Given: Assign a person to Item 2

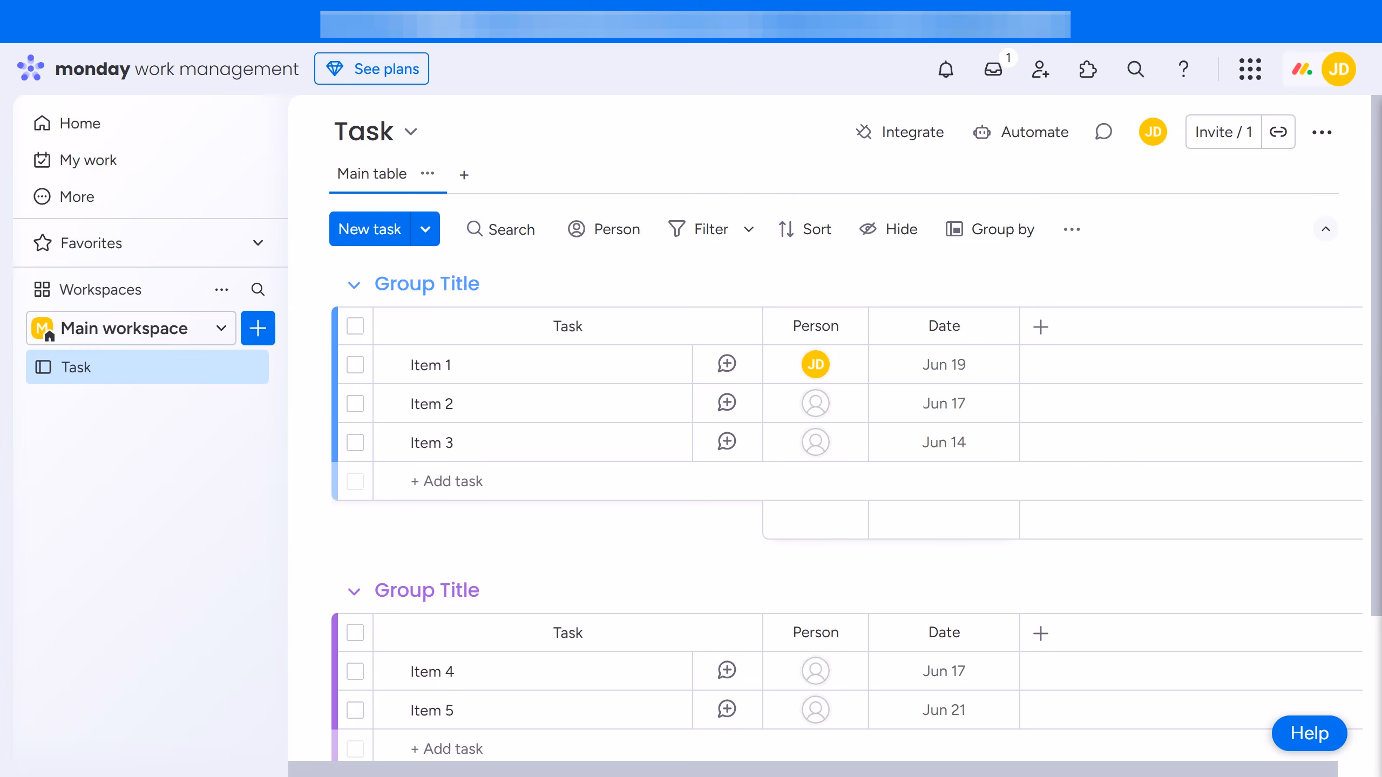Looking at the screenshot, I should point(815,403).
